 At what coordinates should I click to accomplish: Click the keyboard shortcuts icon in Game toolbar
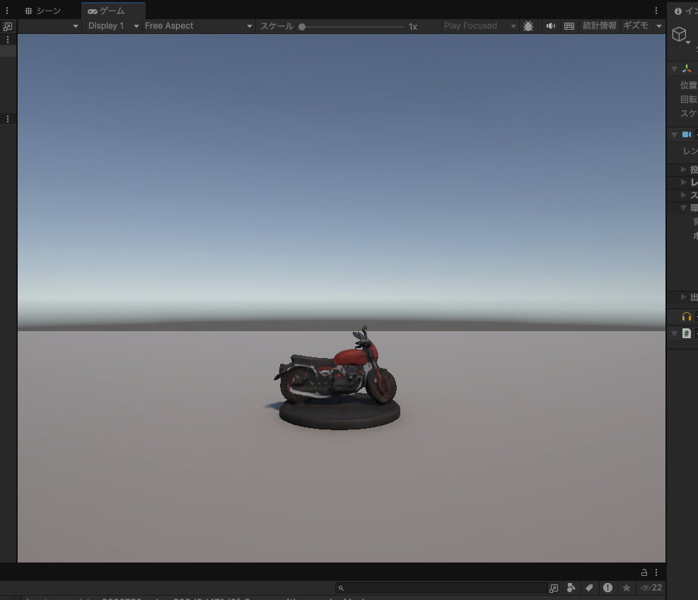(x=569, y=25)
